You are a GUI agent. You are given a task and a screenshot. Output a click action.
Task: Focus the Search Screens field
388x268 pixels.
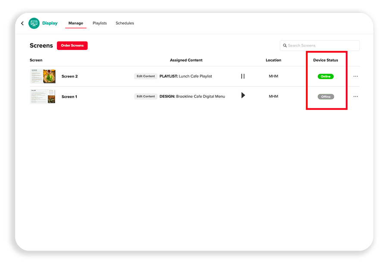tap(320, 46)
